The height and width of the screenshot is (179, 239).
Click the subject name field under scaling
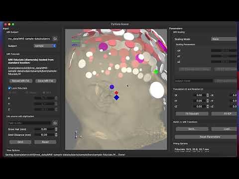click(x=194, y=81)
